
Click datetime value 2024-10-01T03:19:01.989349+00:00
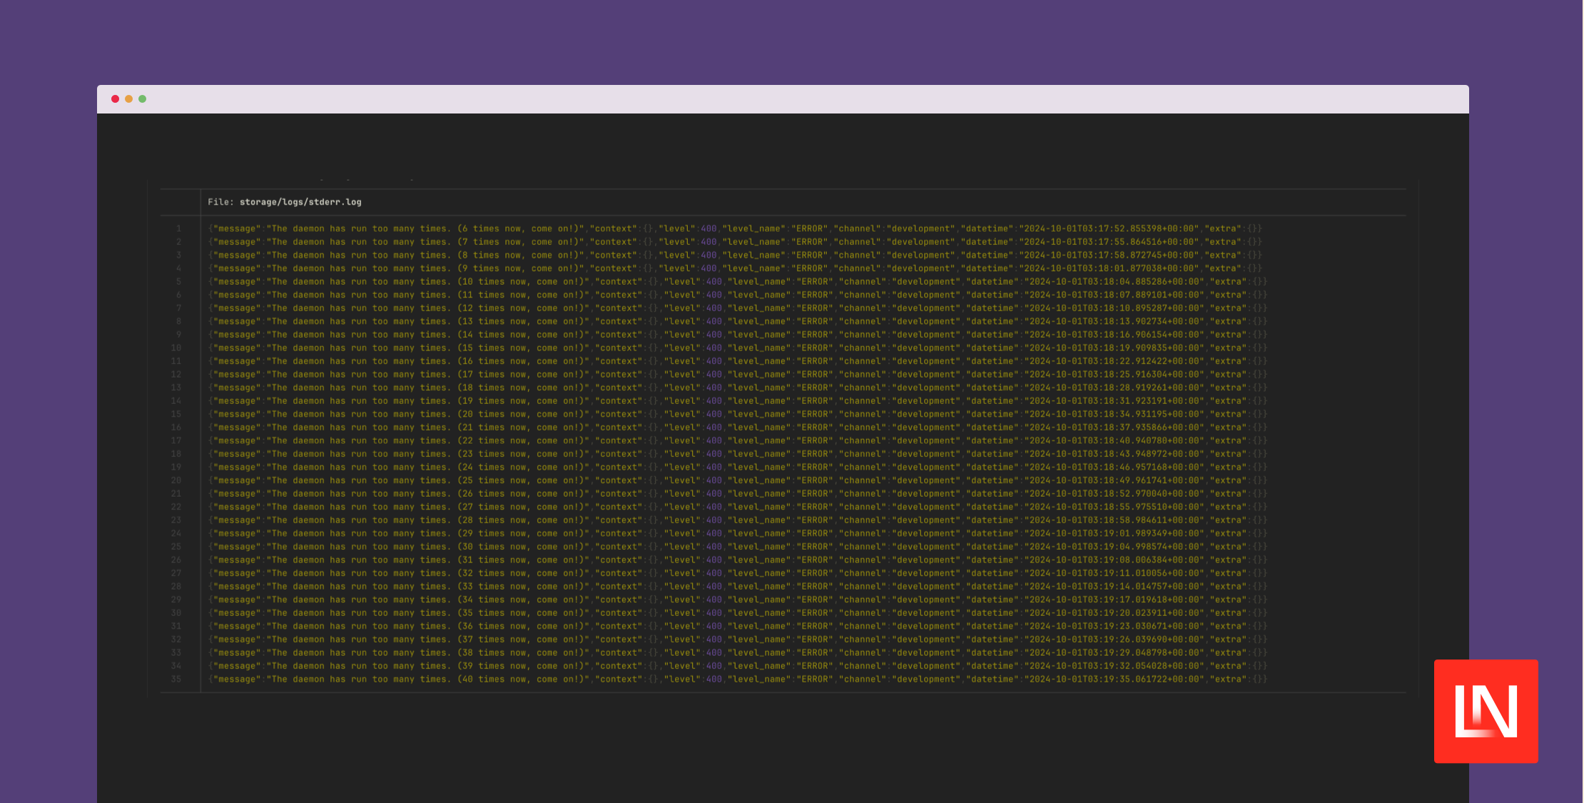tap(1115, 533)
